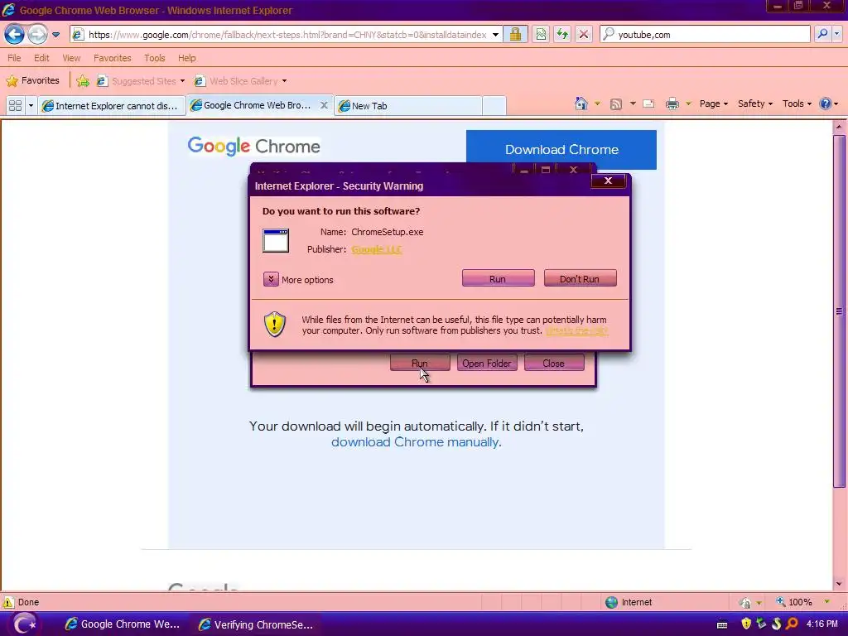Click the Print icon

[x=672, y=104]
